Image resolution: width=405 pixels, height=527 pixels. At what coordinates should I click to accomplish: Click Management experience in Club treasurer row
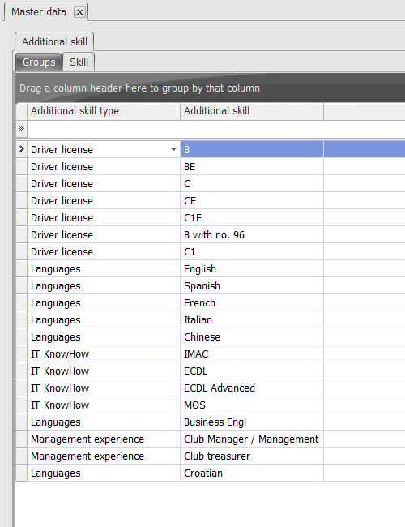tap(104, 456)
